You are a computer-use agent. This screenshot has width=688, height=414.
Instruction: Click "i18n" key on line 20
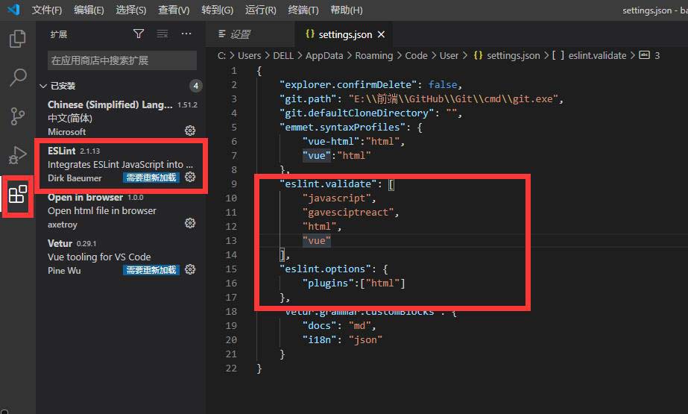319,340
